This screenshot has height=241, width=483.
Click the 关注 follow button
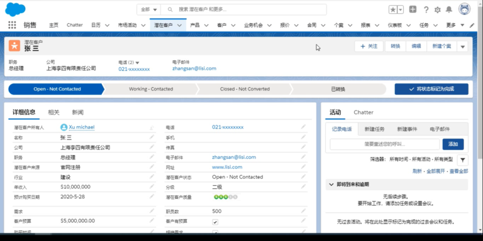[369, 46]
